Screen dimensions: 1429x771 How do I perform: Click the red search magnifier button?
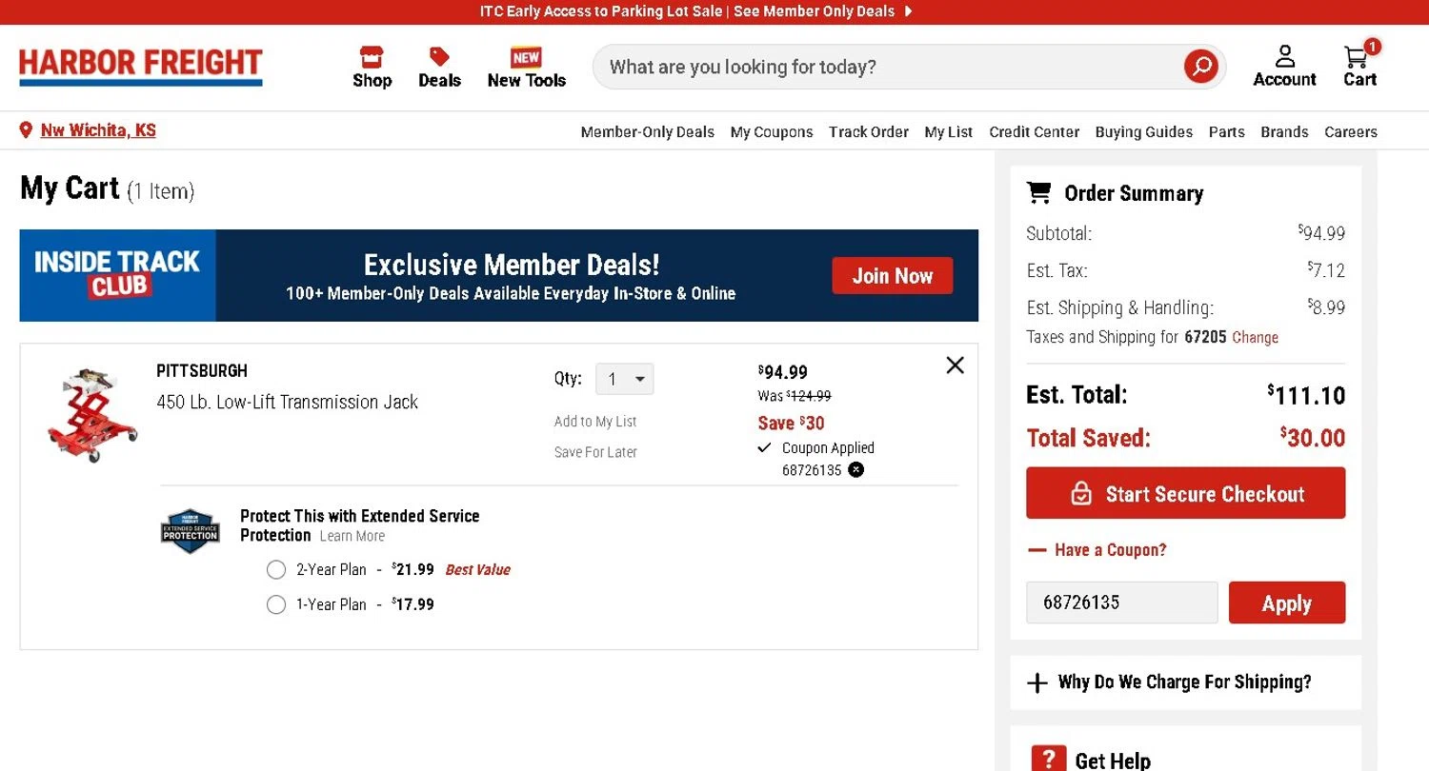tap(1201, 67)
